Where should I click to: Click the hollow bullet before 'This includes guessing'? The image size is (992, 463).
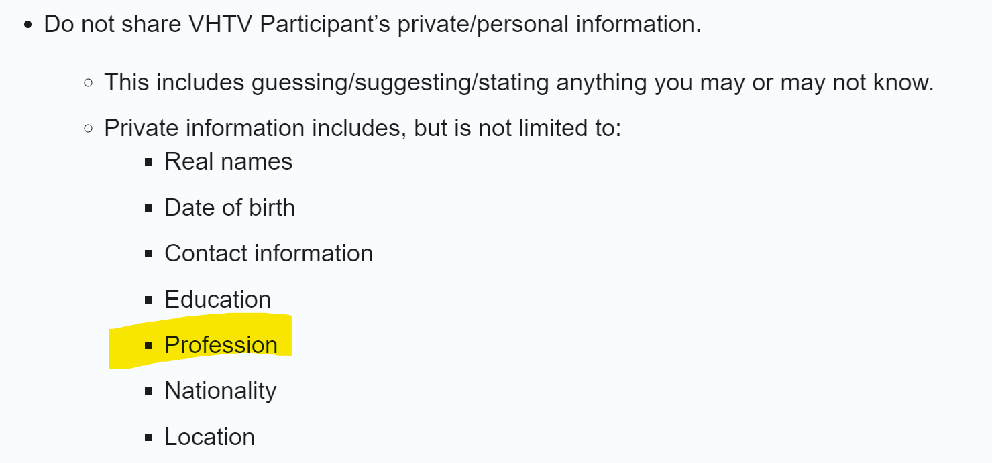[x=89, y=83]
